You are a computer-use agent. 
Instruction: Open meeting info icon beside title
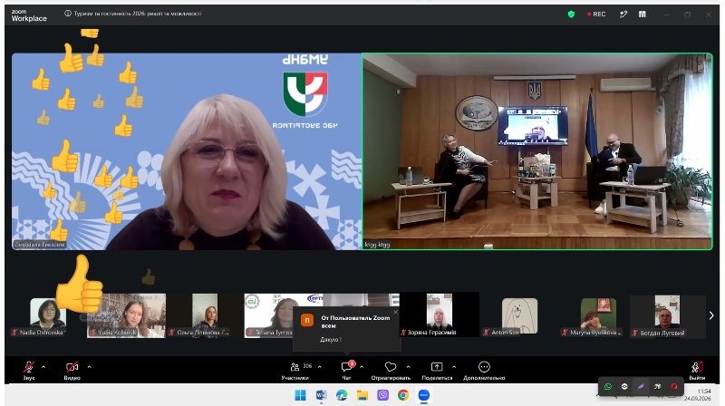[x=67, y=14]
